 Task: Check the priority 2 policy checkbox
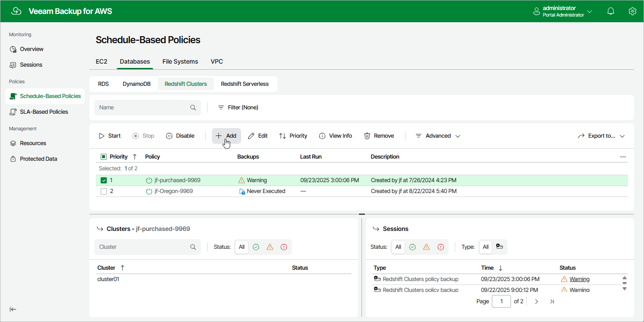104,191
